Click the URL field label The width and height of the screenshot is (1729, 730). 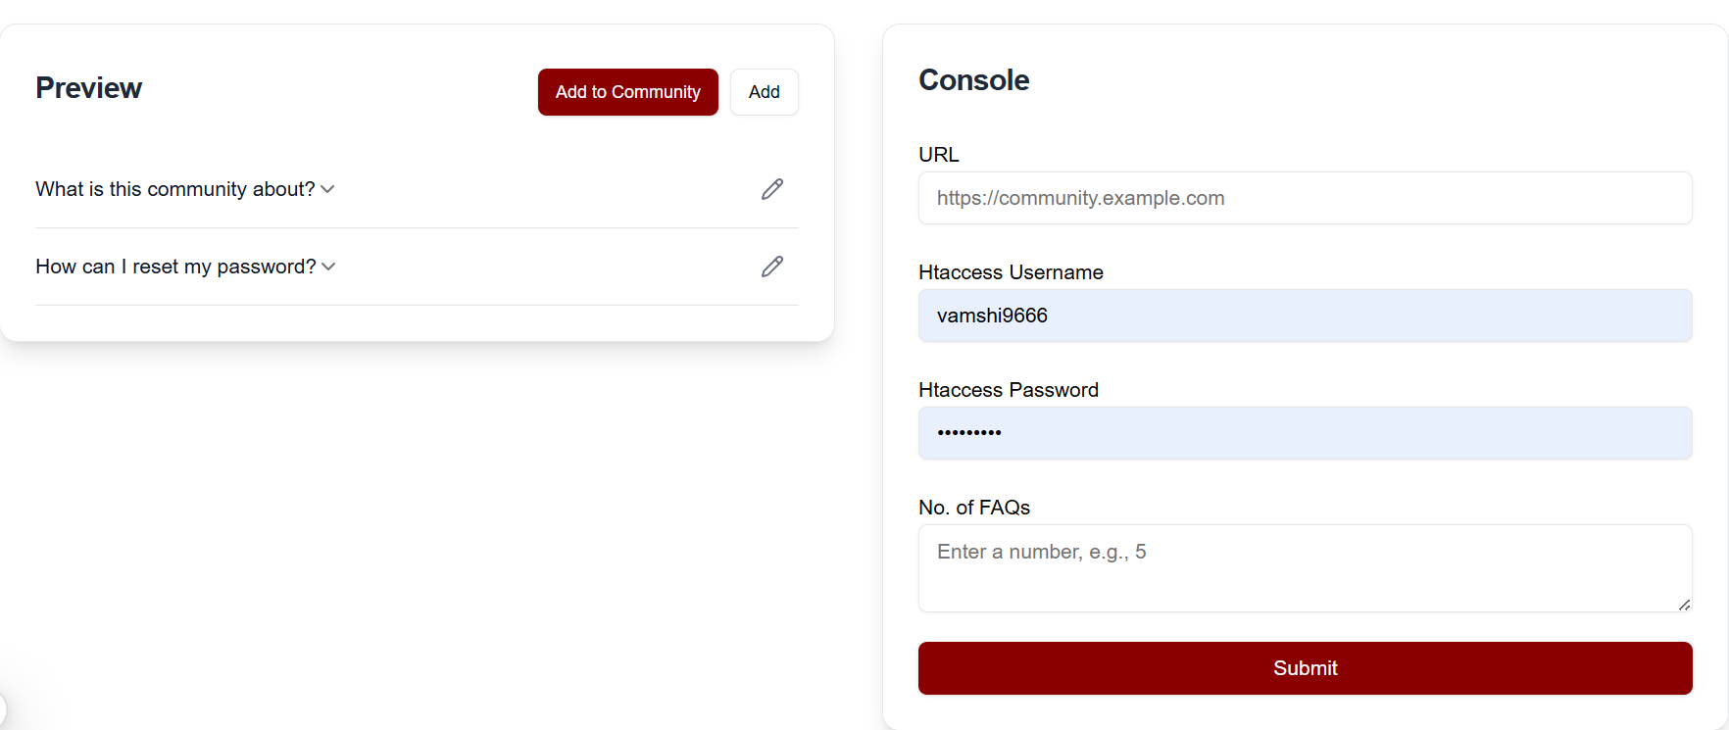click(938, 155)
